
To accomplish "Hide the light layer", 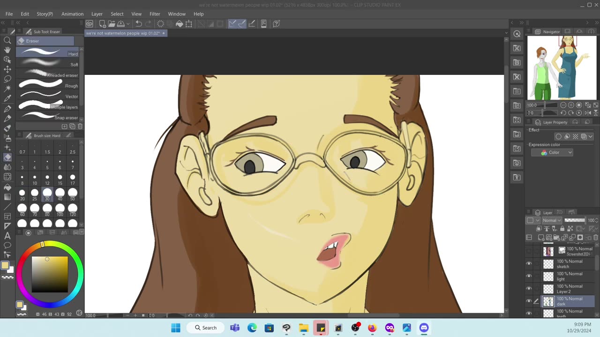I will click(529, 276).
